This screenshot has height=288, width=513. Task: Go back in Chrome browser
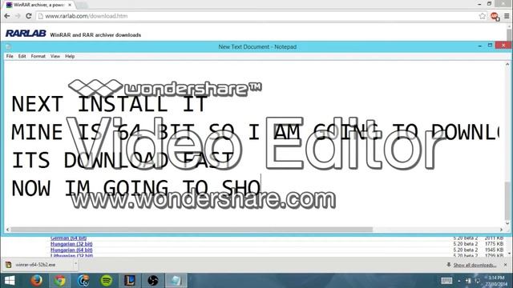pyautogui.click(x=7, y=16)
